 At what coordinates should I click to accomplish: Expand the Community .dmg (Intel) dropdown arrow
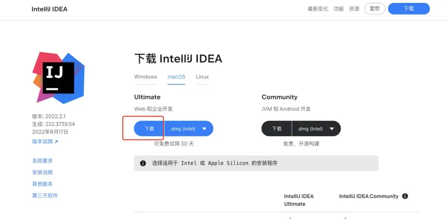(x=331, y=129)
